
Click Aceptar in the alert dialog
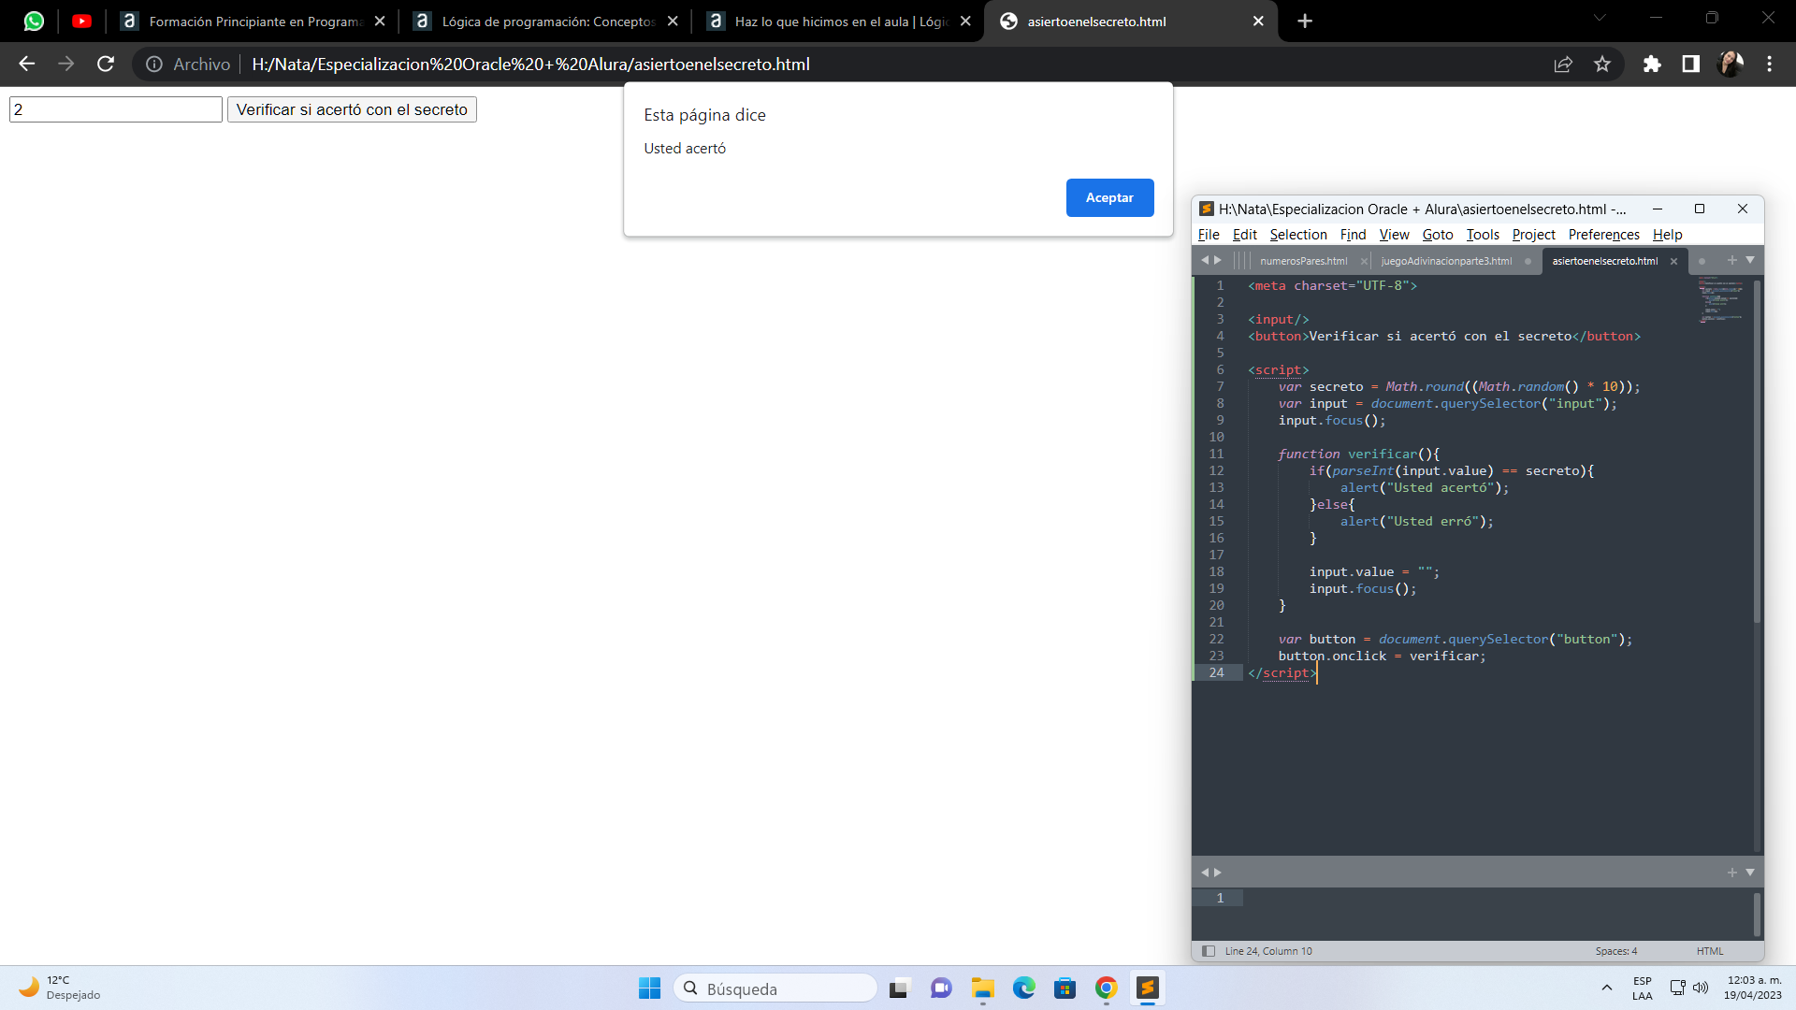coord(1109,197)
